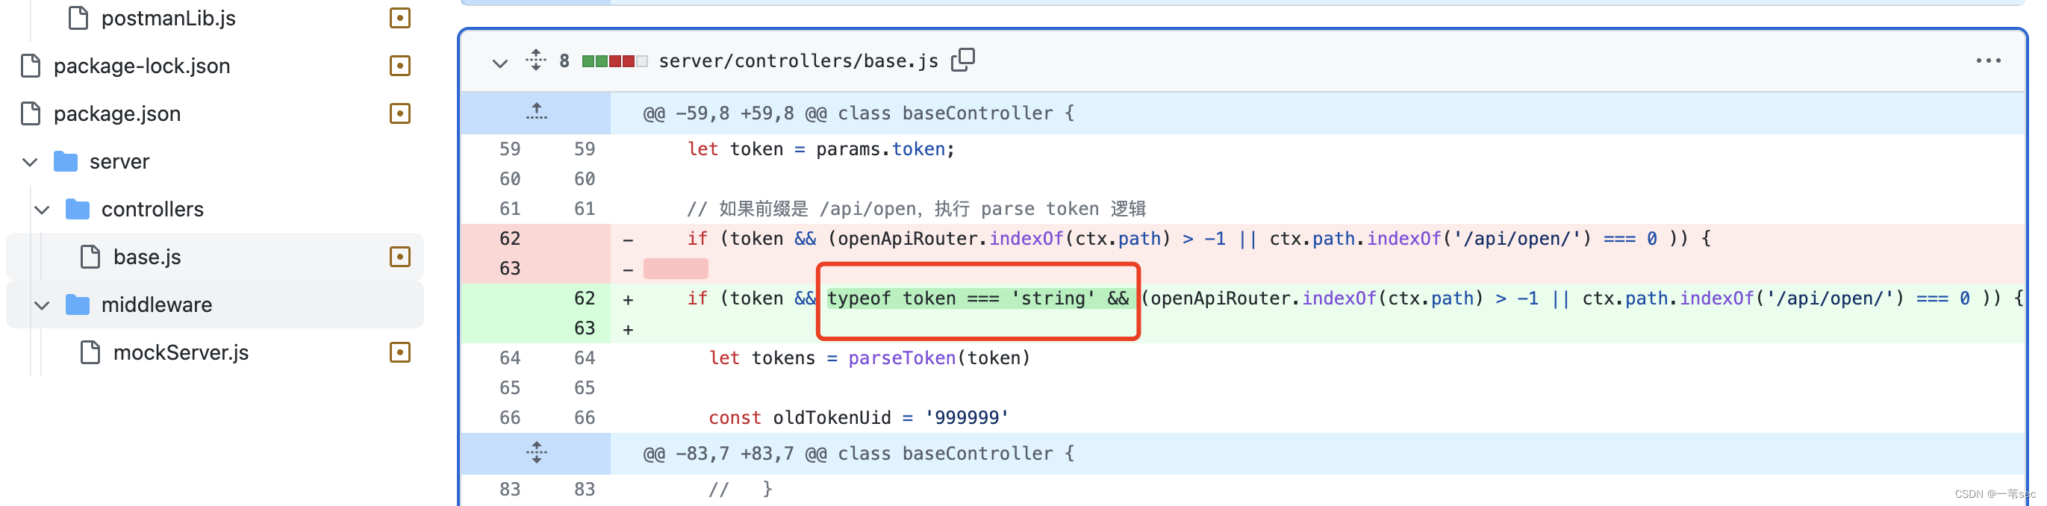Viewport: 2047px width, 506px height.
Task: Click modified-status icon beside package-lock.json
Action: (x=399, y=65)
